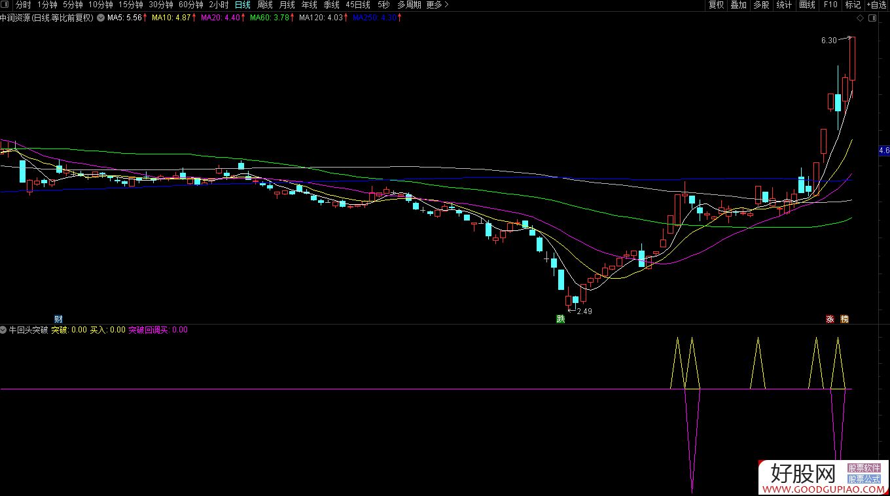The height and width of the screenshot is (496, 890).
Task: Click the 叠加 overlay button
Action: tap(739, 5)
